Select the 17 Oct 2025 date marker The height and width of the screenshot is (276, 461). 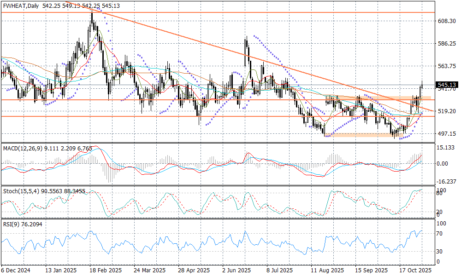[x=416, y=270]
